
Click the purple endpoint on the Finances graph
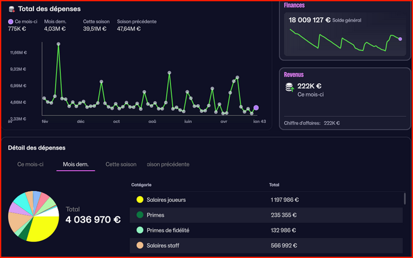coord(400,39)
